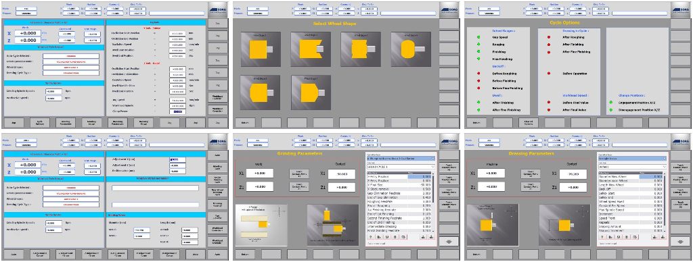693x262 pixels.
Task: Click Manual Options button on Cycle Options screen
Action: pos(528,122)
